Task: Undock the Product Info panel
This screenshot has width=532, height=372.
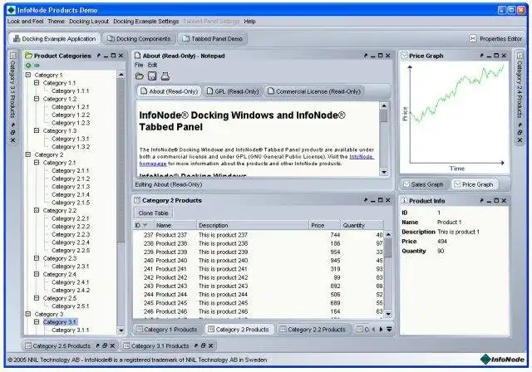Action: 482,201
